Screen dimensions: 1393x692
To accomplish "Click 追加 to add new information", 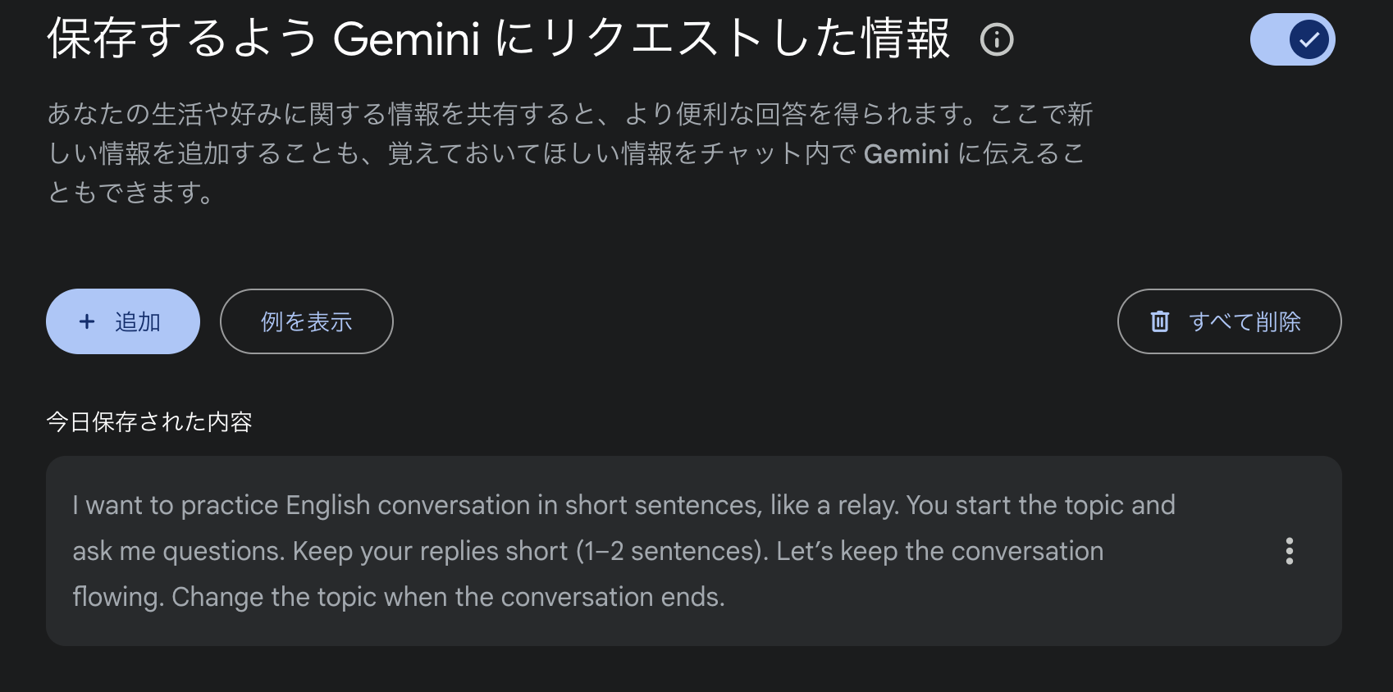I will click(122, 321).
